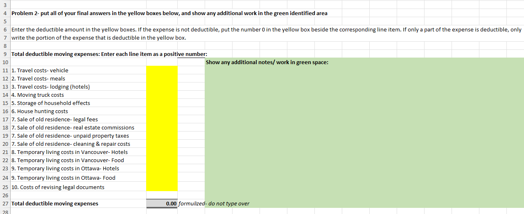Select the yellow cell for cleaning & repair costs

162,144
